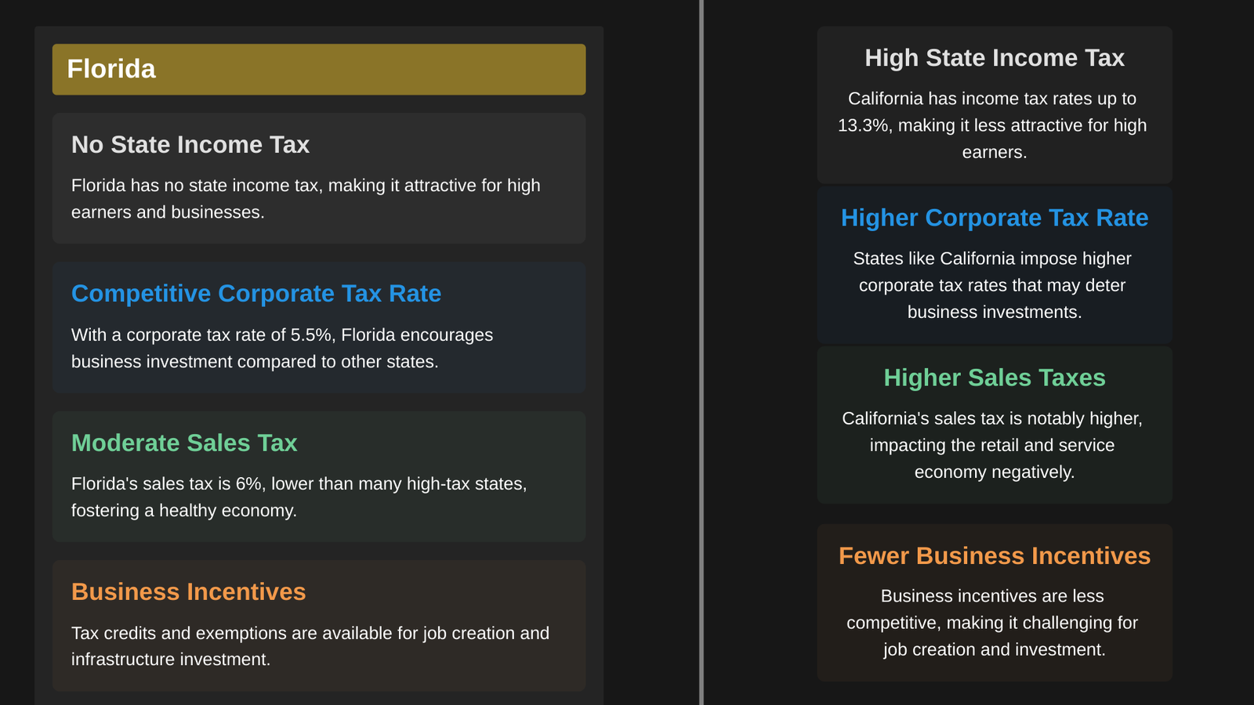Select text about California's notably higher sales tax
This screenshot has width=1254, height=705.
pos(992,445)
